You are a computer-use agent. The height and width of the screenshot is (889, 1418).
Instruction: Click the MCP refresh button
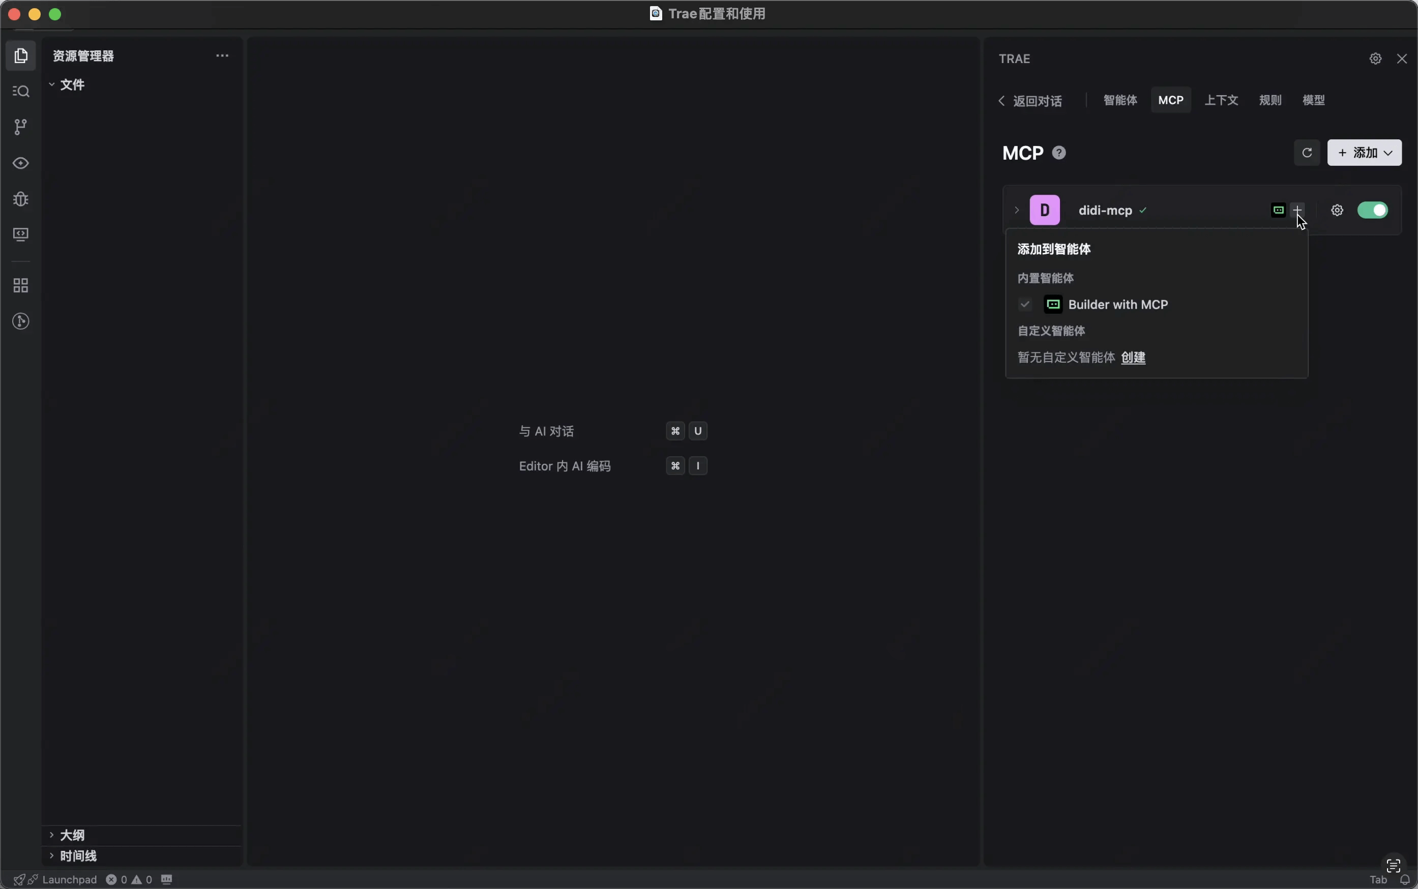point(1306,153)
